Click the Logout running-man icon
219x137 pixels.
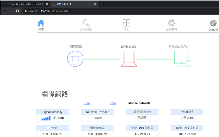(x=213, y=23)
